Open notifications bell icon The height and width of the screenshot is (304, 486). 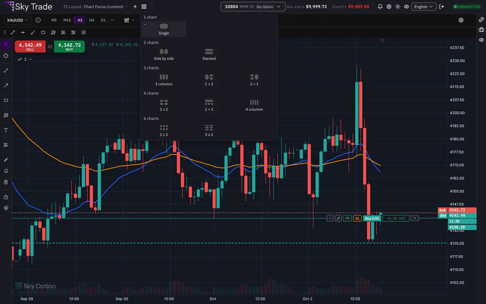(380, 7)
